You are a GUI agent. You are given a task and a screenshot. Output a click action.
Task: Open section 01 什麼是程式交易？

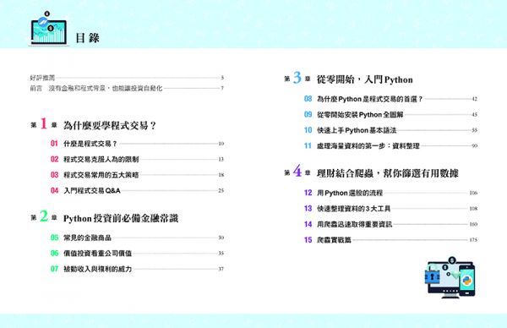137,144
